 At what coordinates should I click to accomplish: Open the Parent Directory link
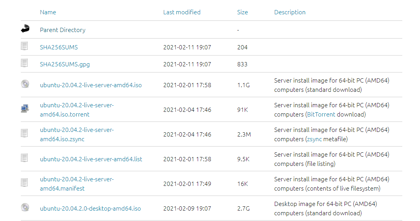[x=63, y=30]
